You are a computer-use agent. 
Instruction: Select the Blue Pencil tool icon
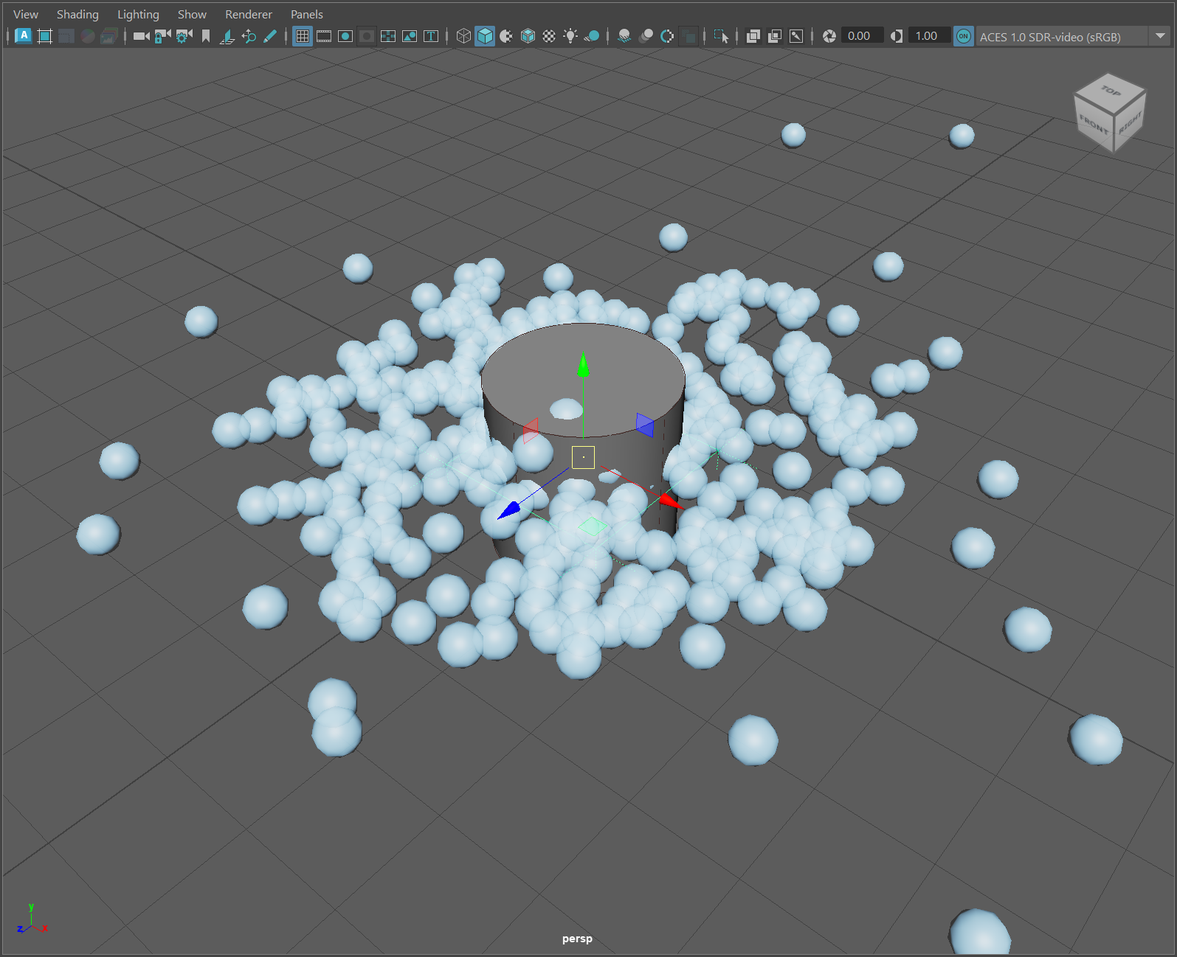[270, 36]
